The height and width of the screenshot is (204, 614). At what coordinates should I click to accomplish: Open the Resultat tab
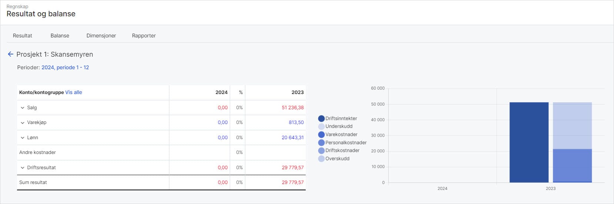click(x=23, y=36)
